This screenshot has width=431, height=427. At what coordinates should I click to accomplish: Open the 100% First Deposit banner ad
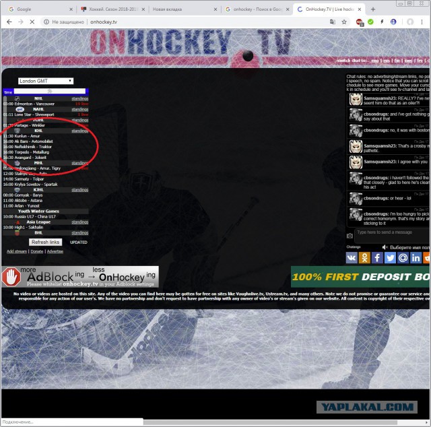(361, 277)
